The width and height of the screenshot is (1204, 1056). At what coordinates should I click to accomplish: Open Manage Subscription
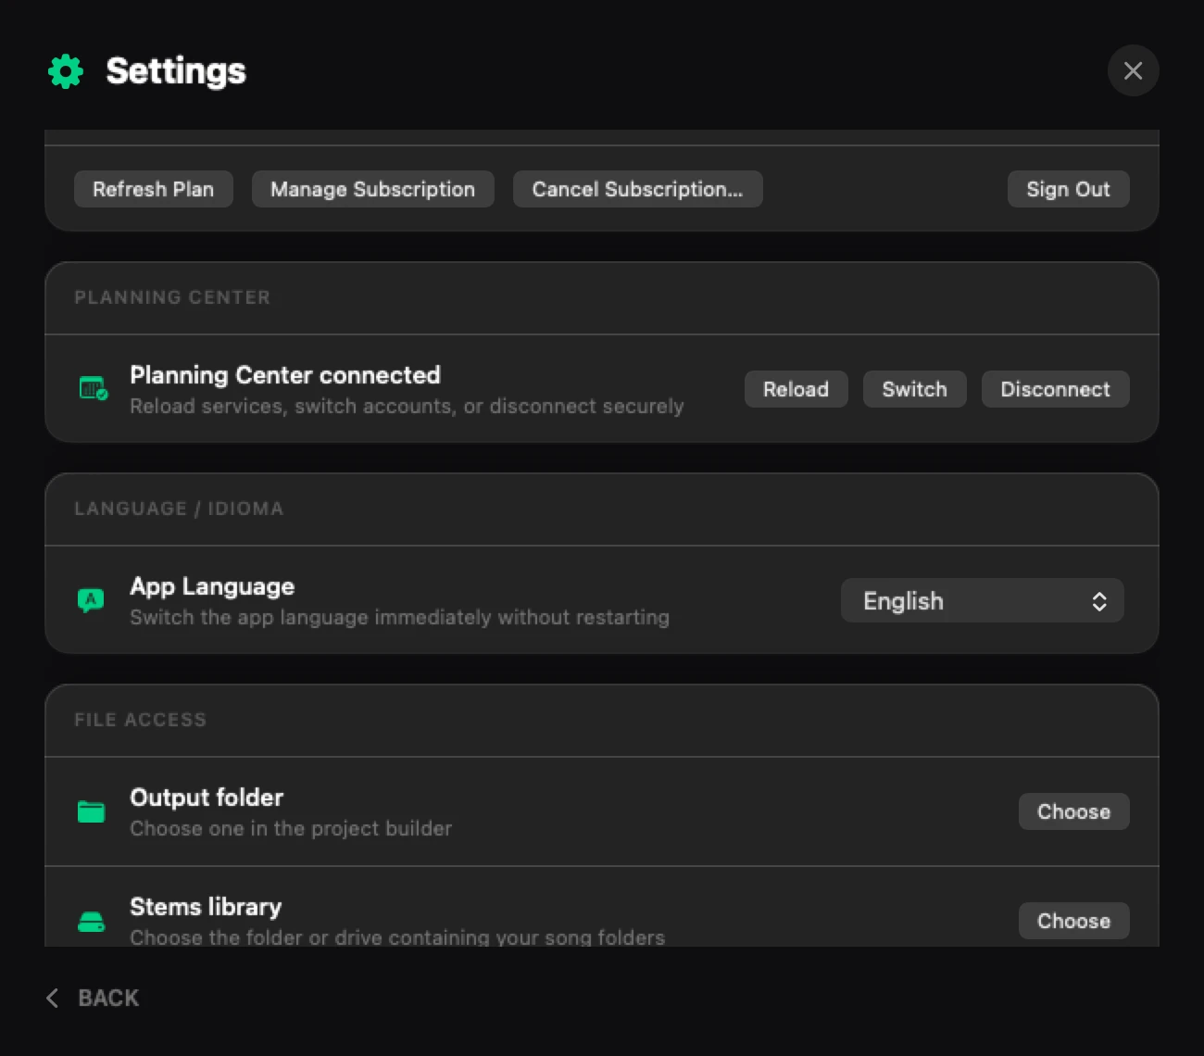[x=372, y=189]
